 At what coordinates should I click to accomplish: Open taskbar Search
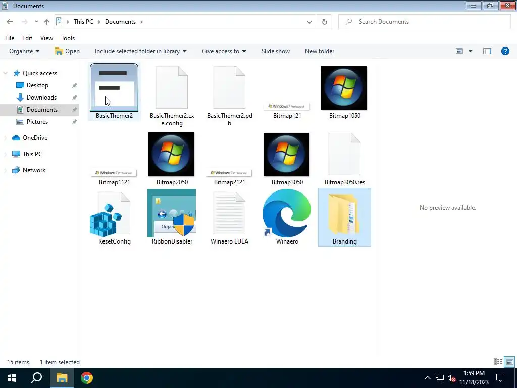[x=36, y=378]
